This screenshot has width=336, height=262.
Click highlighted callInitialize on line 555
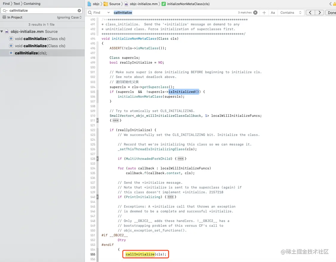click(140, 254)
